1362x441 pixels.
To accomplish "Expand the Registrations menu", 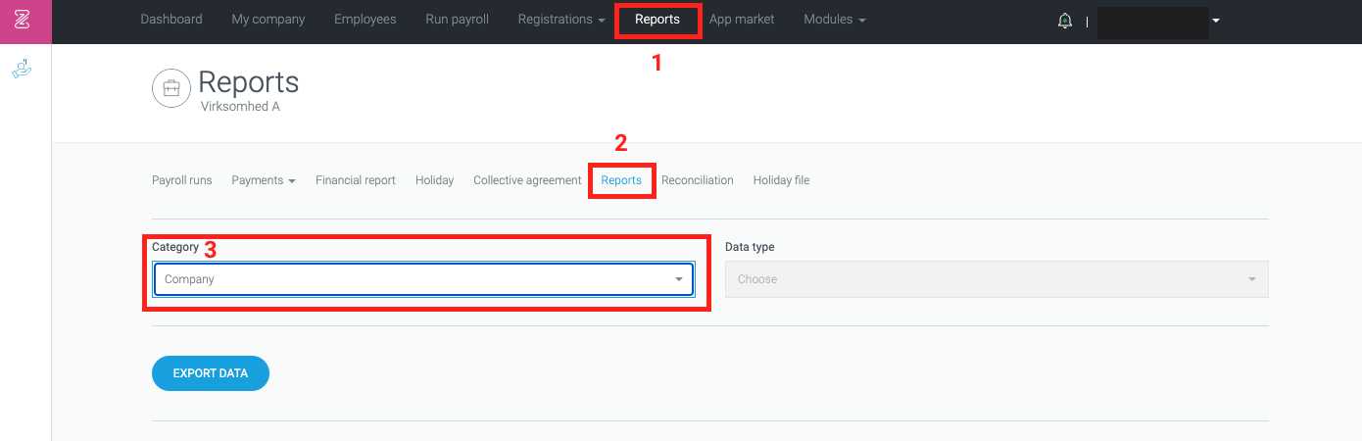I will (x=561, y=20).
